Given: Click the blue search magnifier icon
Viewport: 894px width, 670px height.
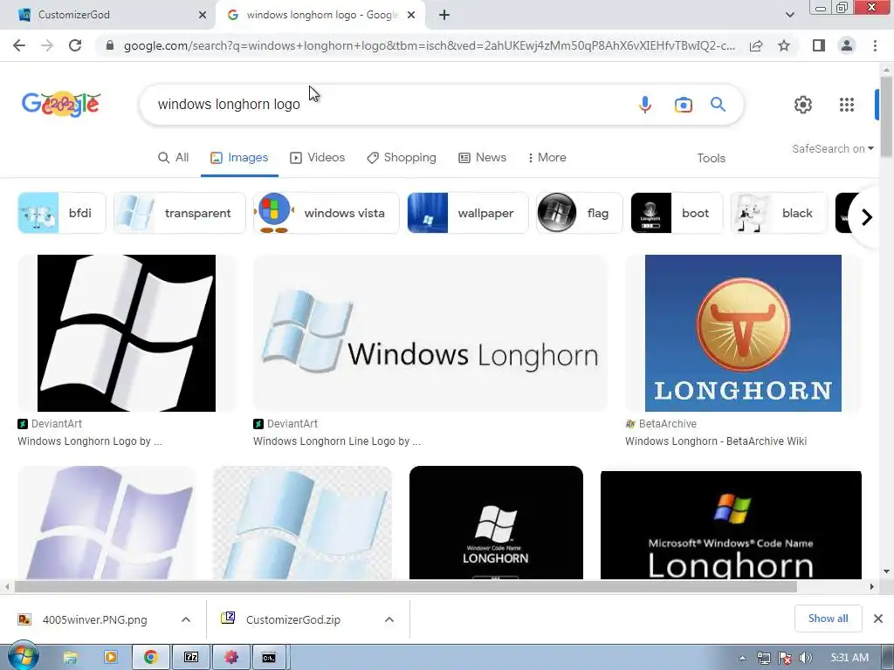Looking at the screenshot, I should click(718, 105).
